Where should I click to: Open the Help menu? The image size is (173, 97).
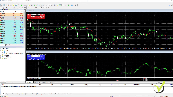point(27,3)
